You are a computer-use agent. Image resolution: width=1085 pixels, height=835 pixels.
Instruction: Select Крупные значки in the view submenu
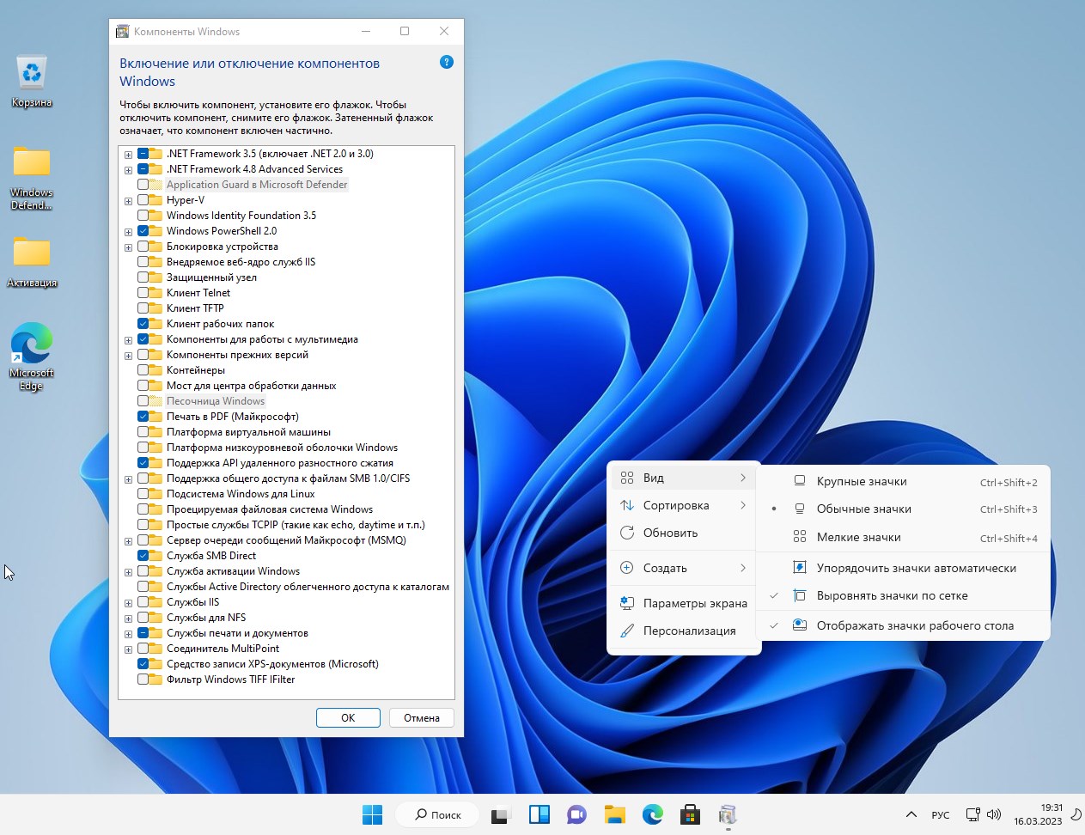[x=861, y=482]
